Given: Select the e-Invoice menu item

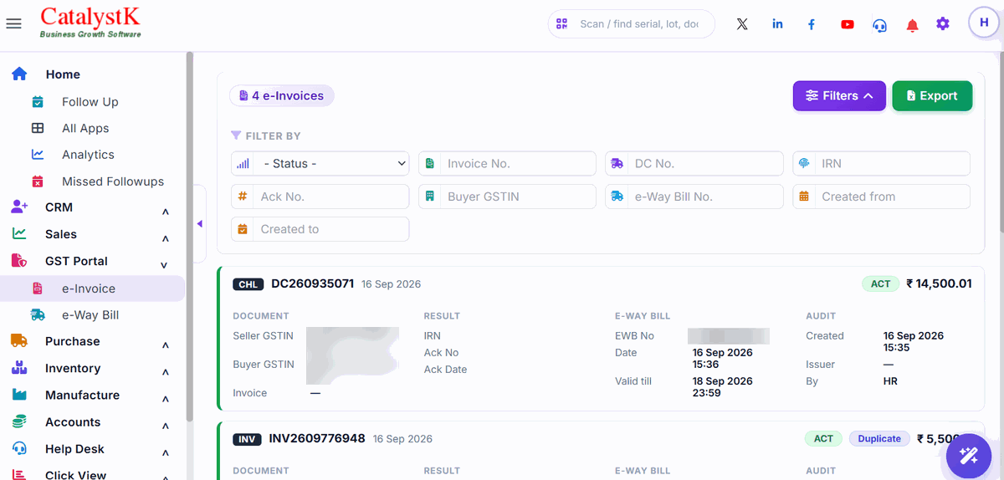Looking at the screenshot, I should [92, 289].
